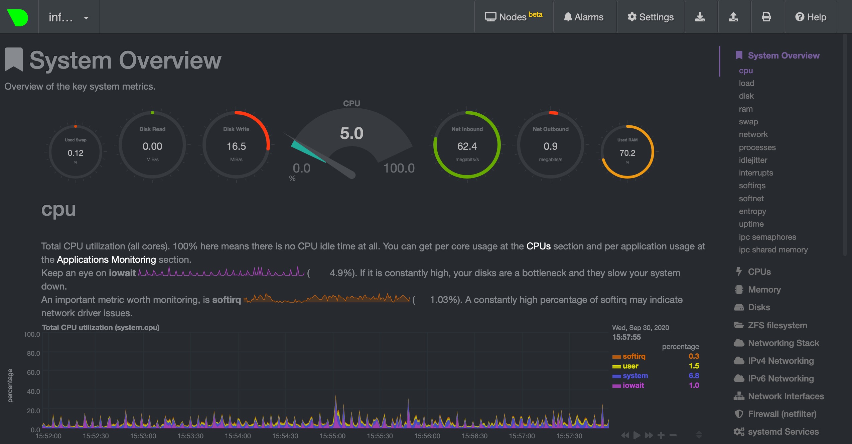Click the download (import snapshot) icon
Screen dimensions: 852x444
(700, 17)
